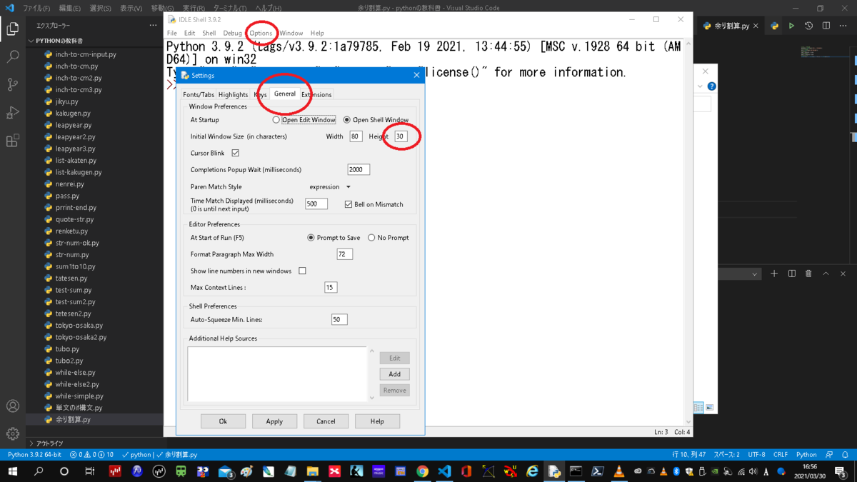Click Help button in Settings dialog

point(377,421)
